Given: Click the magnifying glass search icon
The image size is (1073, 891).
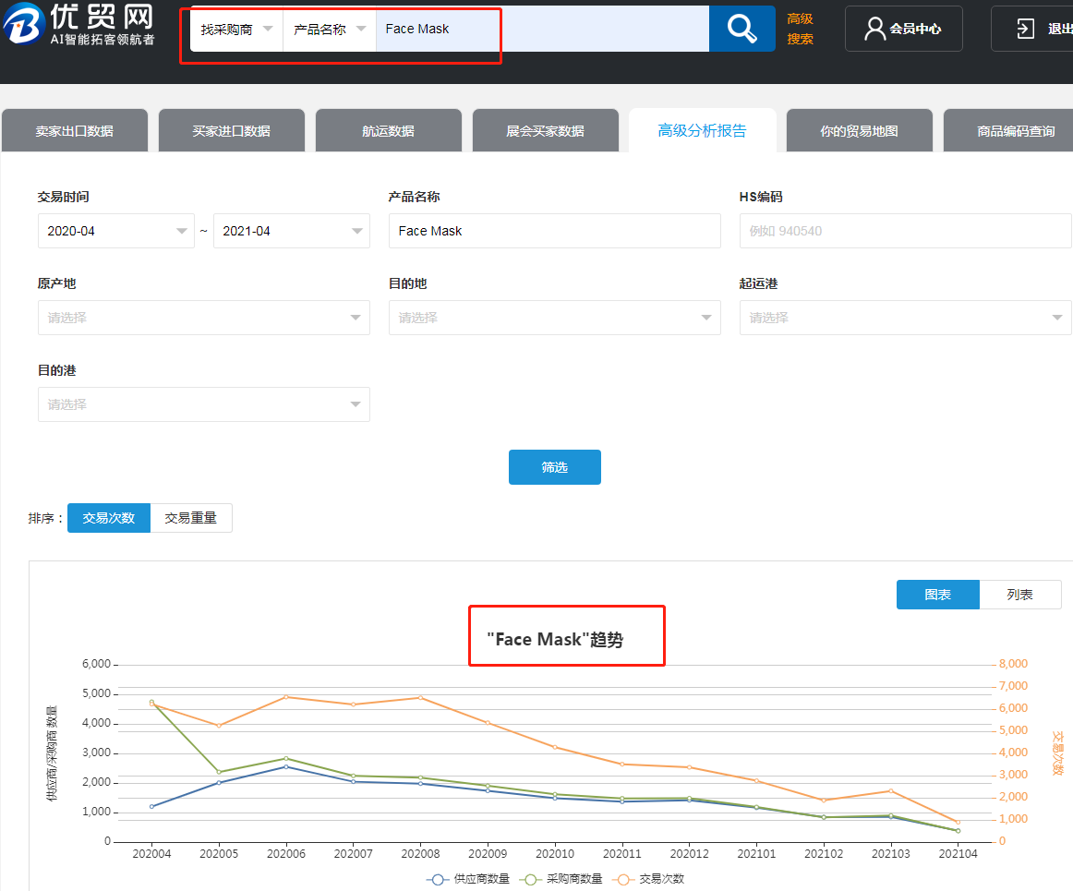Looking at the screenshot, I should 741,29.
